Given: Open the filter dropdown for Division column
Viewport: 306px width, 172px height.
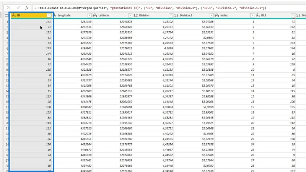Looking at the screenshot, I should [x=171, y=15].
